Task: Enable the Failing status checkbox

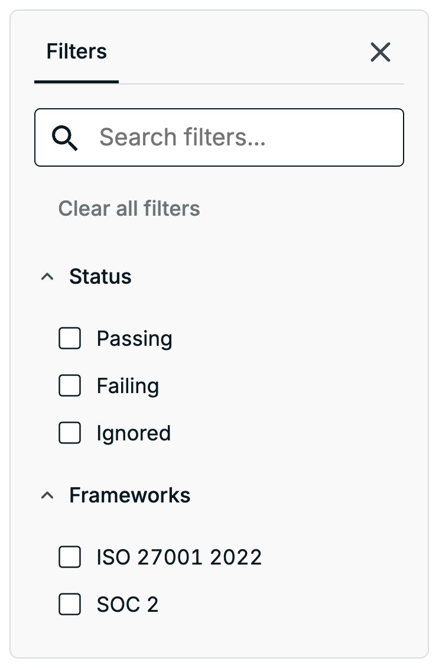Action: (x=70, y=385)
